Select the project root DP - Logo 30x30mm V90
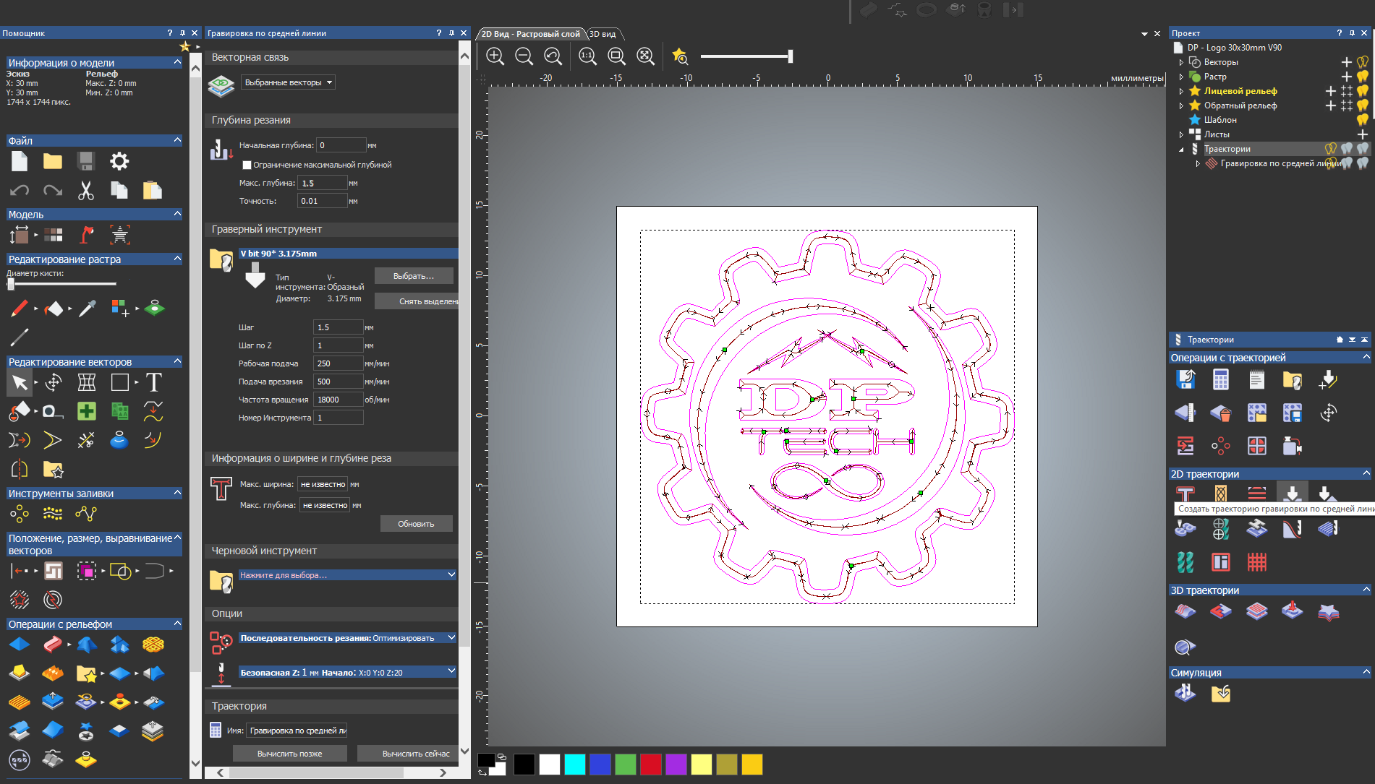The height and width of the screenshot is (784, 1375). pos(1235,48)
